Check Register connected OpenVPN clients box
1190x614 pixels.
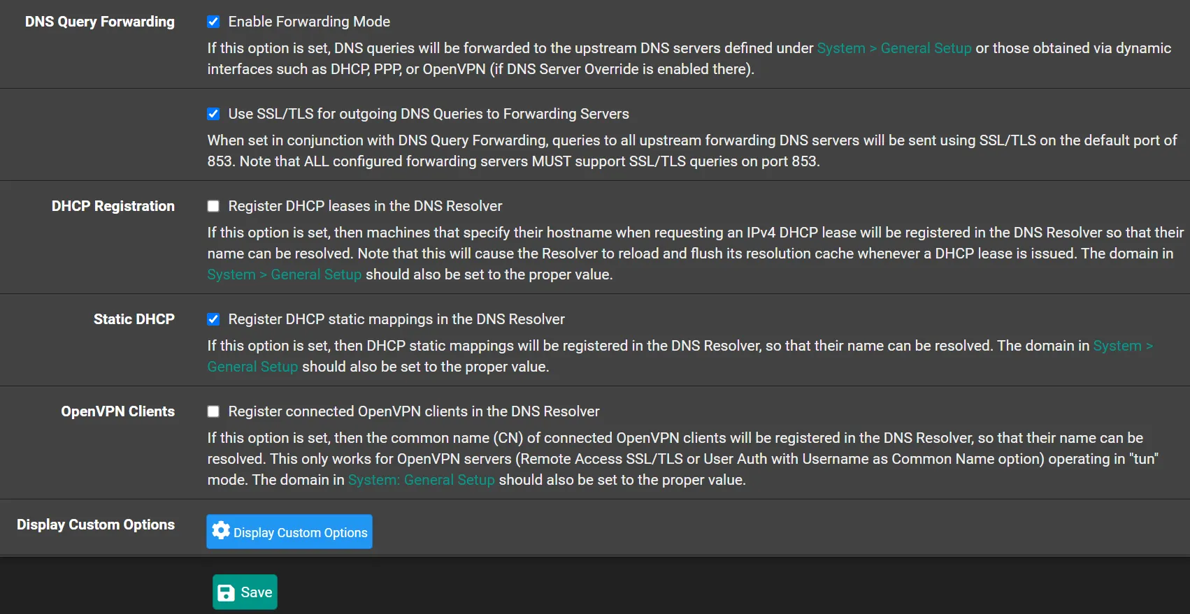[213, 411]
